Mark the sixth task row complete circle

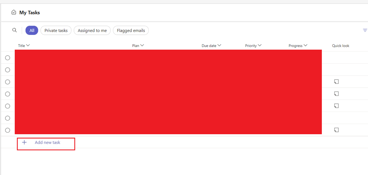click(x=8, y=118)
